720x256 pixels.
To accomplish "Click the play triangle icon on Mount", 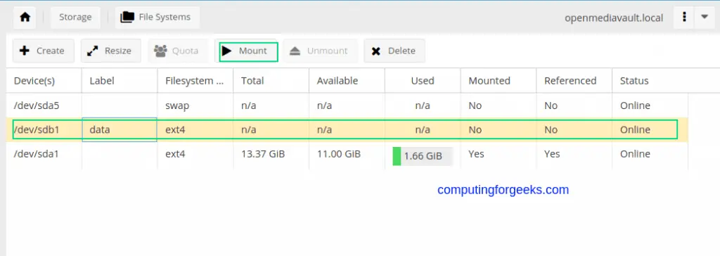I will pyautogui.click(x=227, y=51).
